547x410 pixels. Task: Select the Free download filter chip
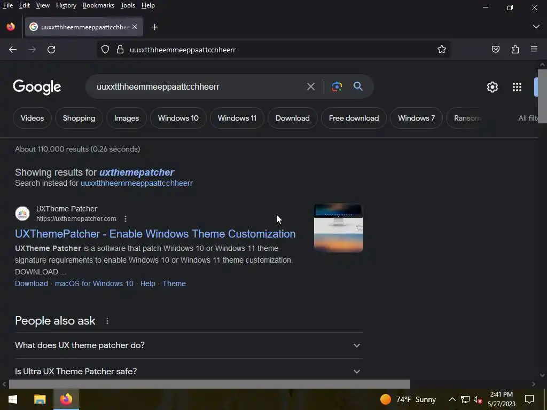(354, 118)
